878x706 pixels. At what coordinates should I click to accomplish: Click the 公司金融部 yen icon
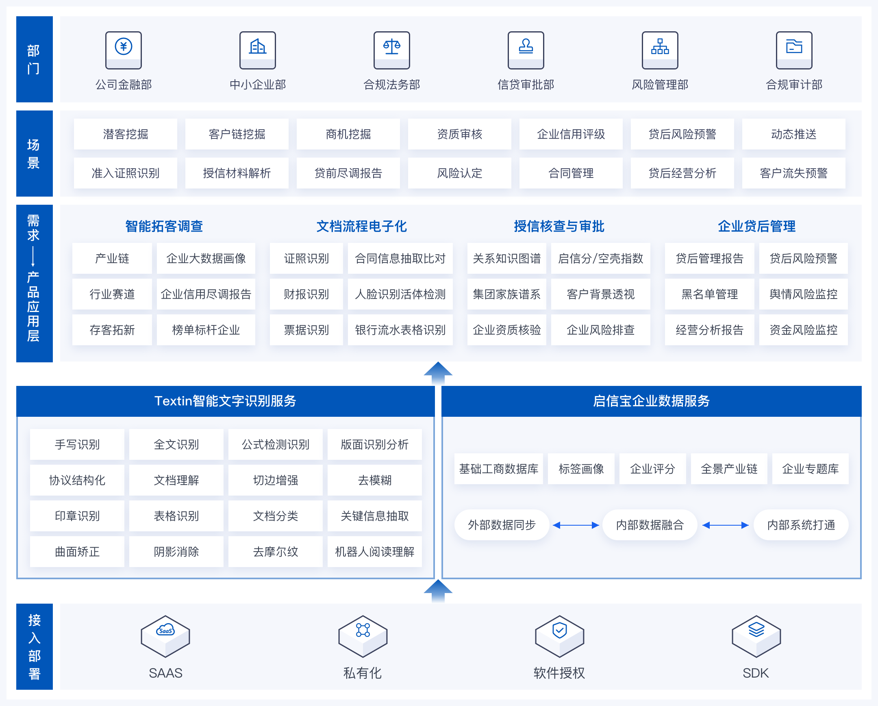[124, 50]
